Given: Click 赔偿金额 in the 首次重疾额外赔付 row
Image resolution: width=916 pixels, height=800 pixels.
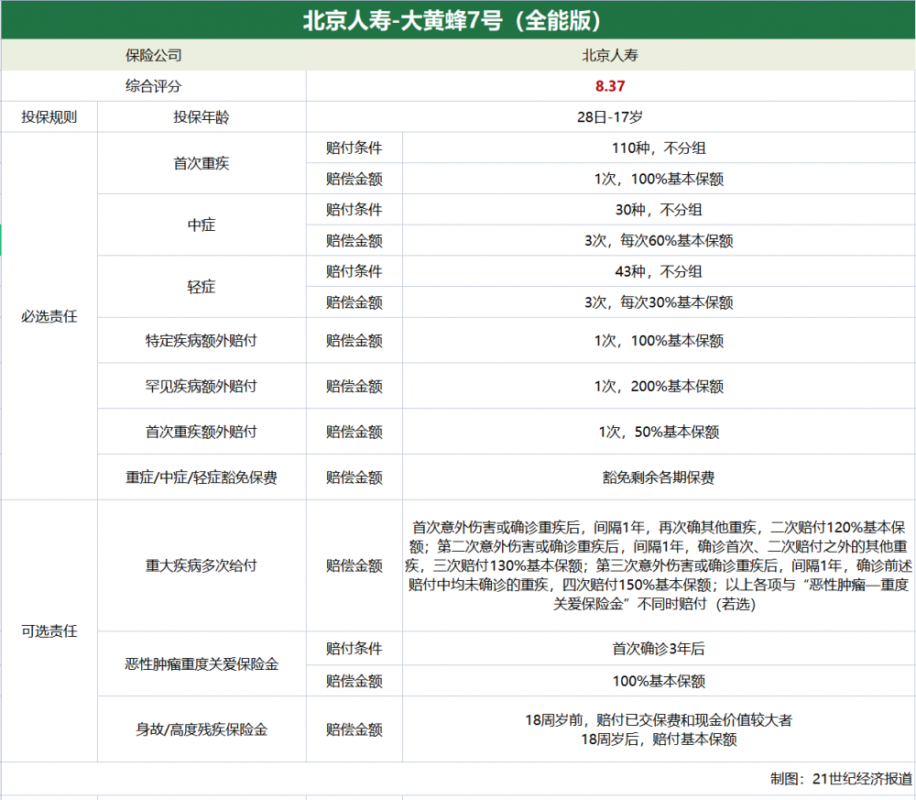Looking at the screenshot, I should [354, 432].
